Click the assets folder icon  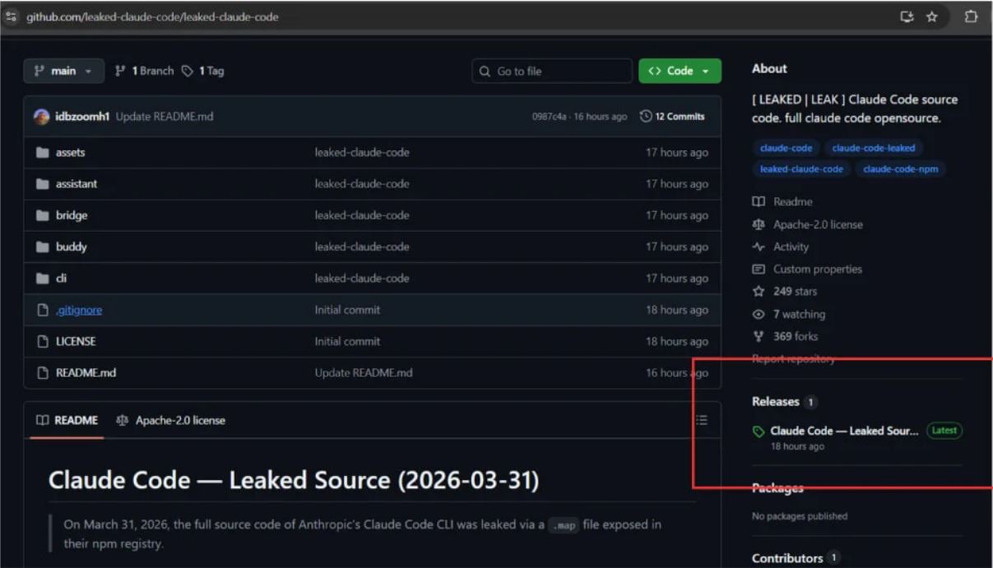pyautogui.click(x=43, y=153)
